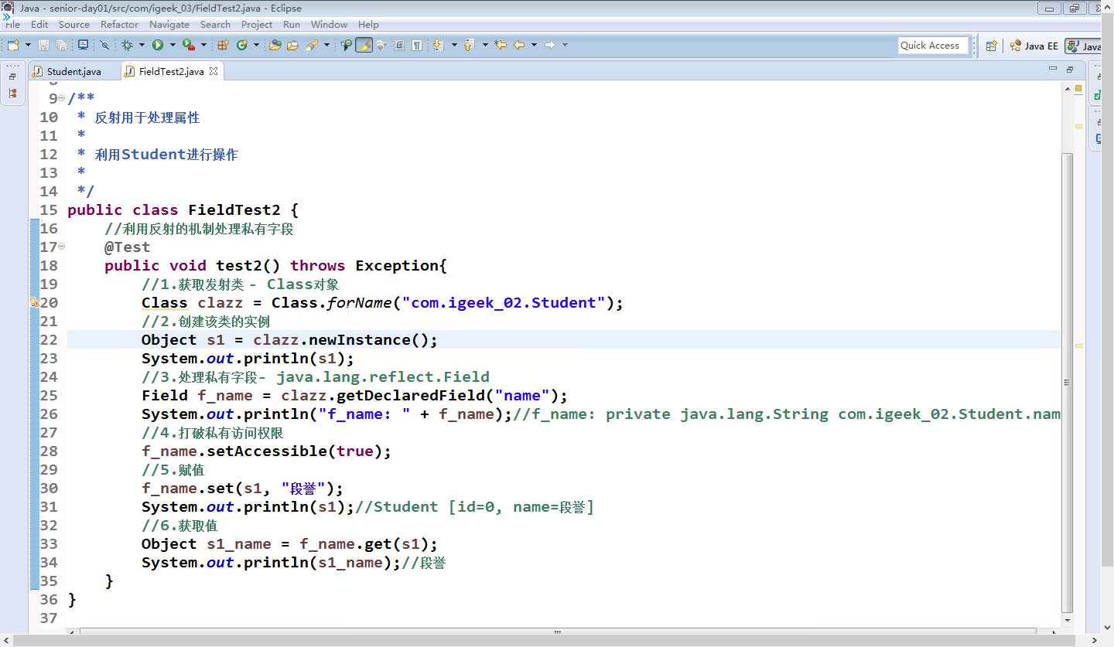
Task: Open the Run menu
Action: [x=292, y=25]
